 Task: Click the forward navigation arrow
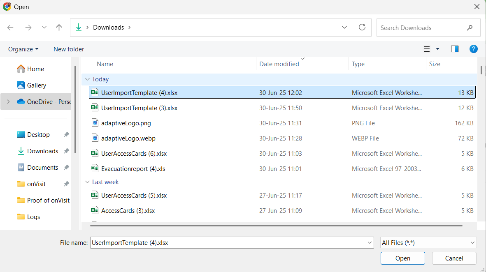[28, 28]
